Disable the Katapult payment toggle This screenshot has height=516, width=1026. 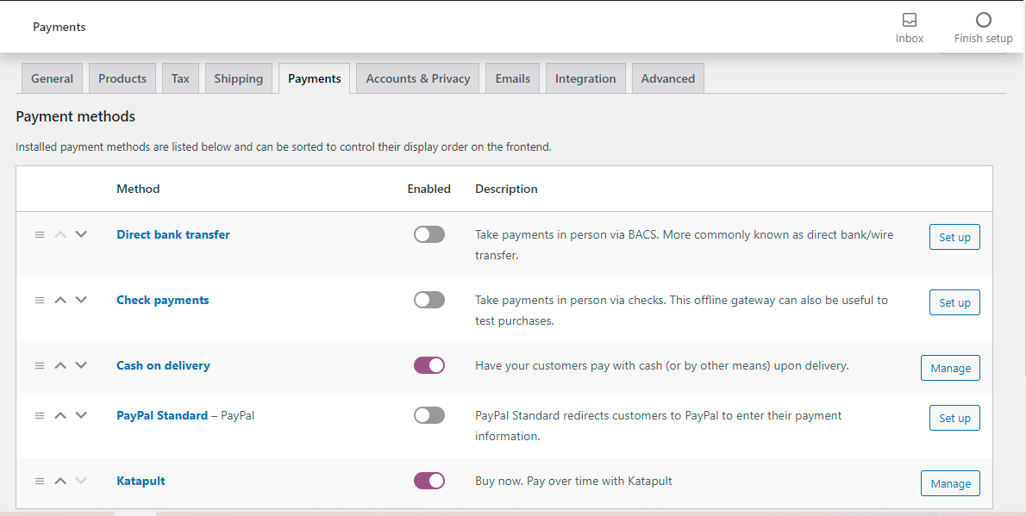pyautogui.click(x=429, y=481)
